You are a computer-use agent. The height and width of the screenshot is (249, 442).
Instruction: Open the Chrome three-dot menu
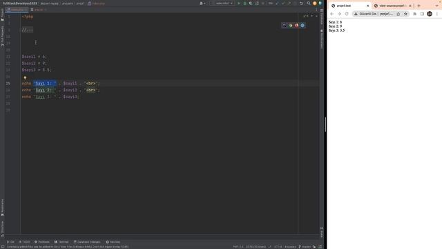437,14
